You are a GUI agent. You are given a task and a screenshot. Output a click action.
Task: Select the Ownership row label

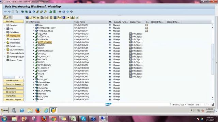coord(43,88)
